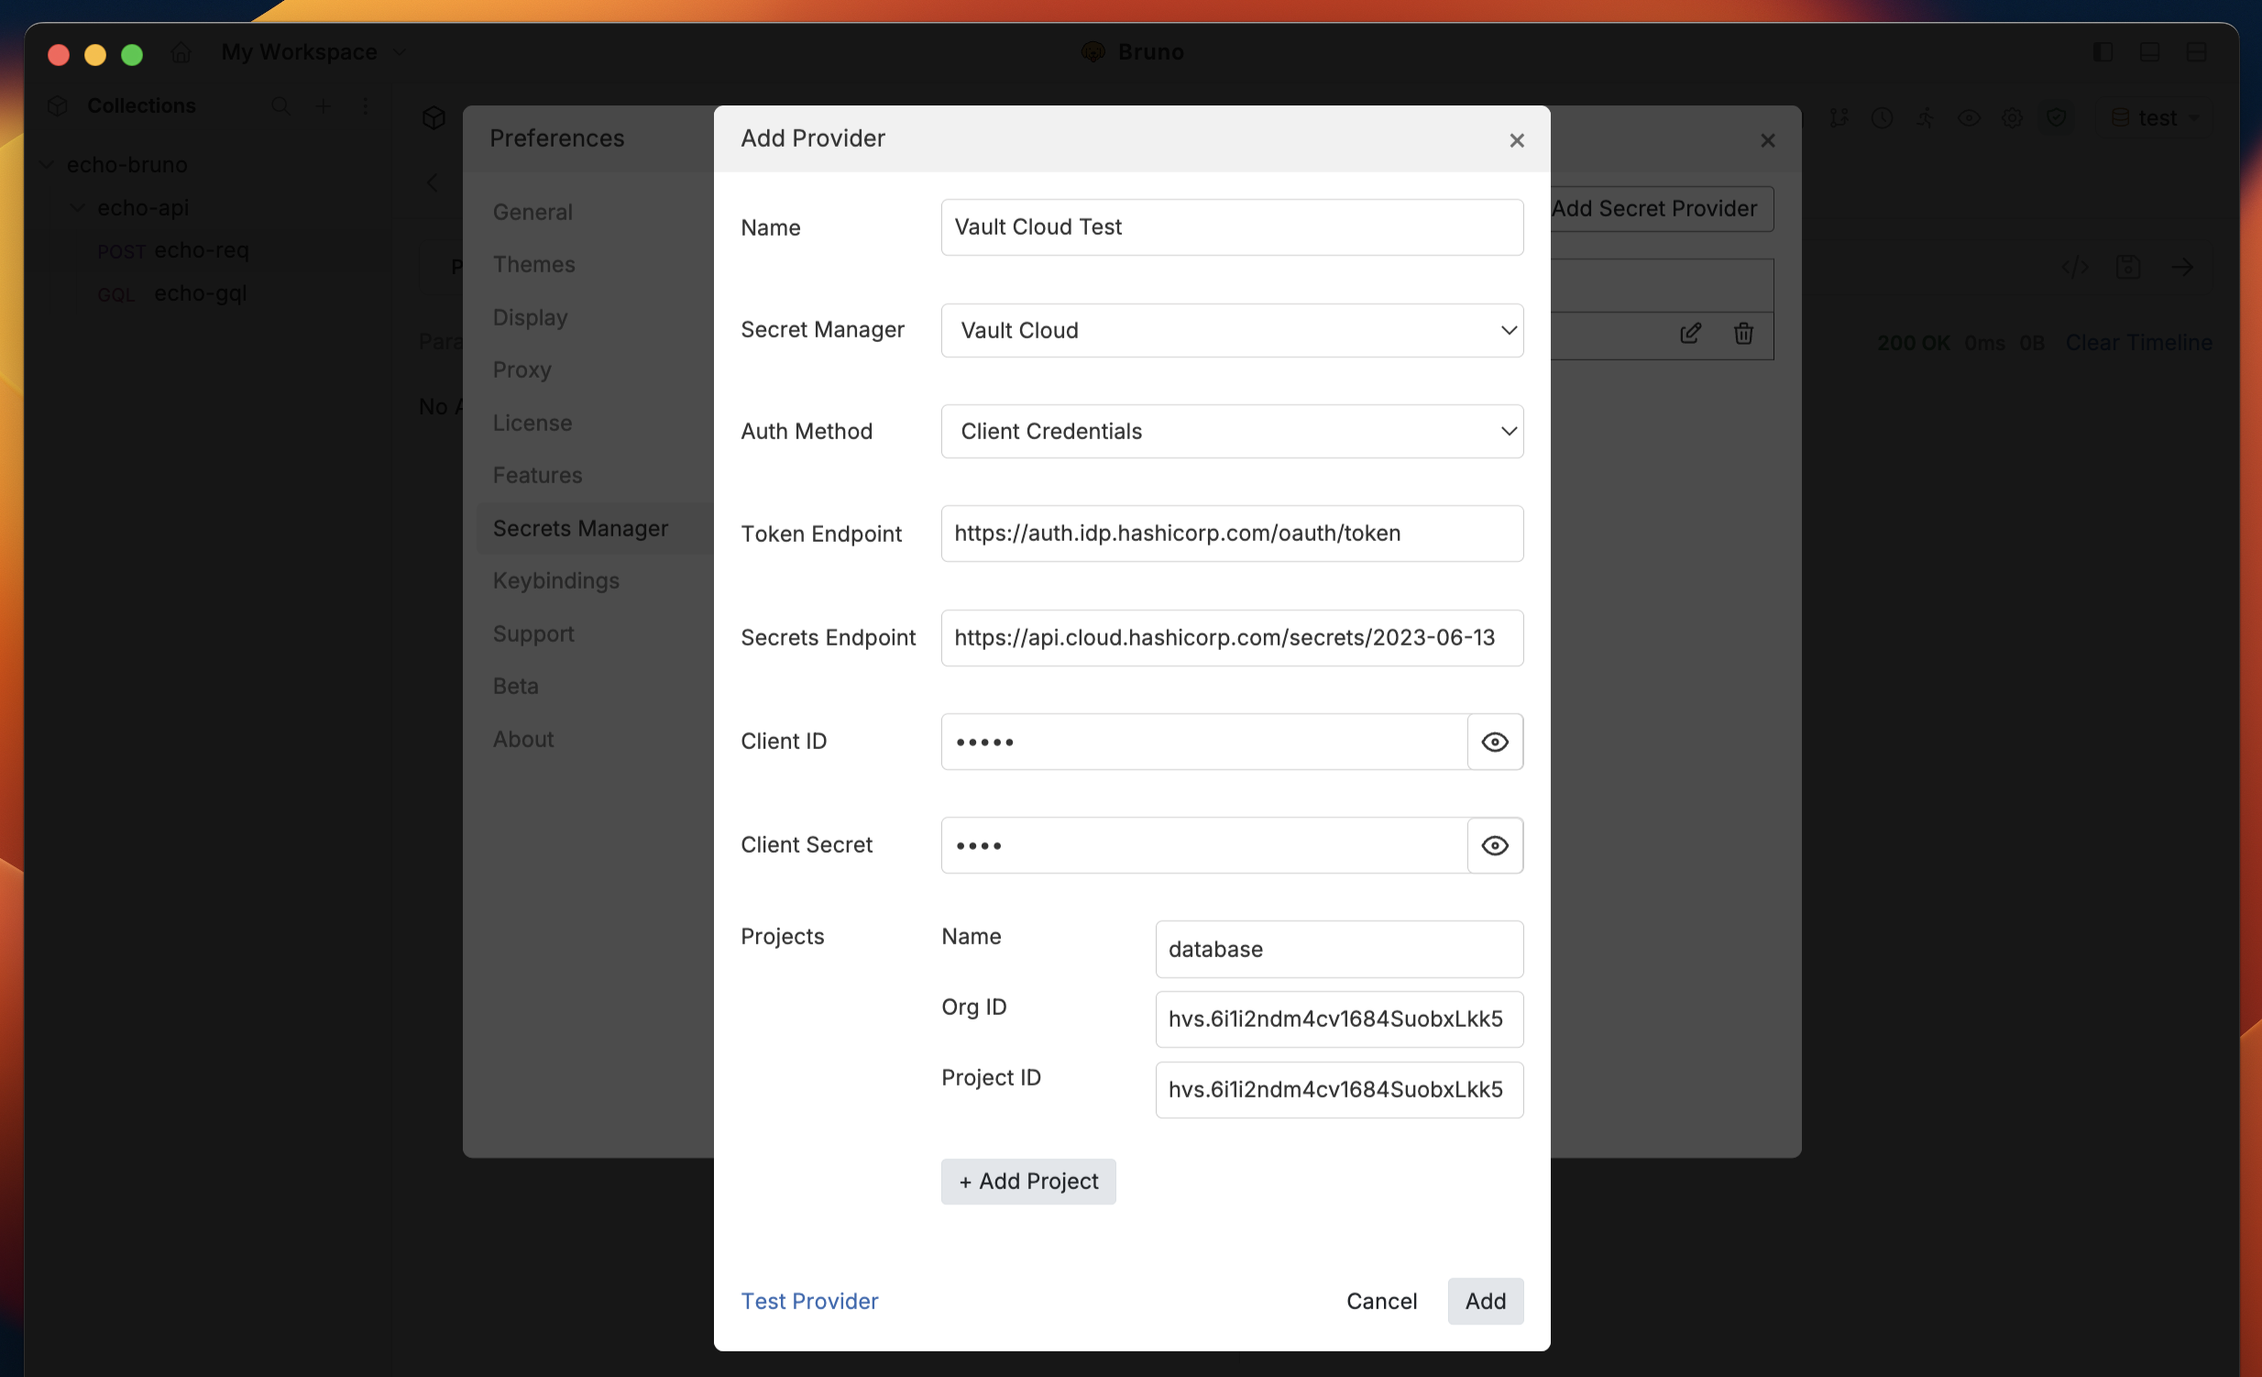Toggle the sidebar layout icon at top right
Viewport: 2262px width, 1377px height.
[x=2103, y=52]
